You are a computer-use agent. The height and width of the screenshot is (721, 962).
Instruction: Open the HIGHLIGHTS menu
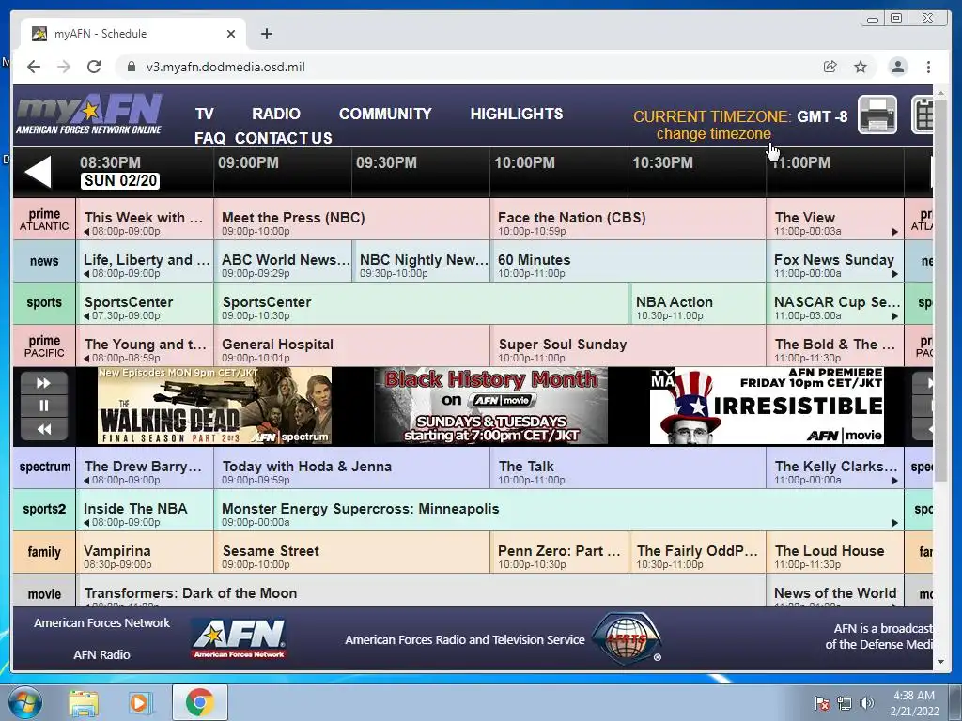517,114
